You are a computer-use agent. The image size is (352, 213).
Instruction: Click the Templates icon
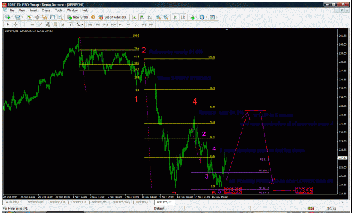coord(212,17)
